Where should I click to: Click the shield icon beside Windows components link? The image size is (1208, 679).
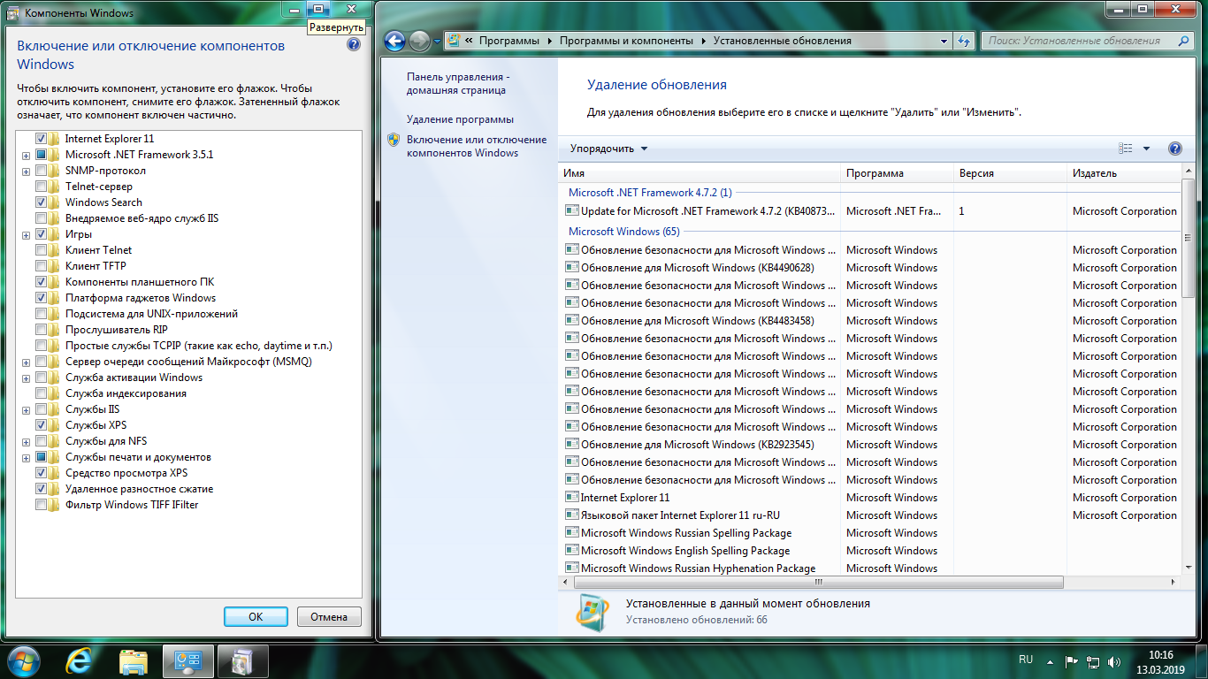click(x=394, y=140)
